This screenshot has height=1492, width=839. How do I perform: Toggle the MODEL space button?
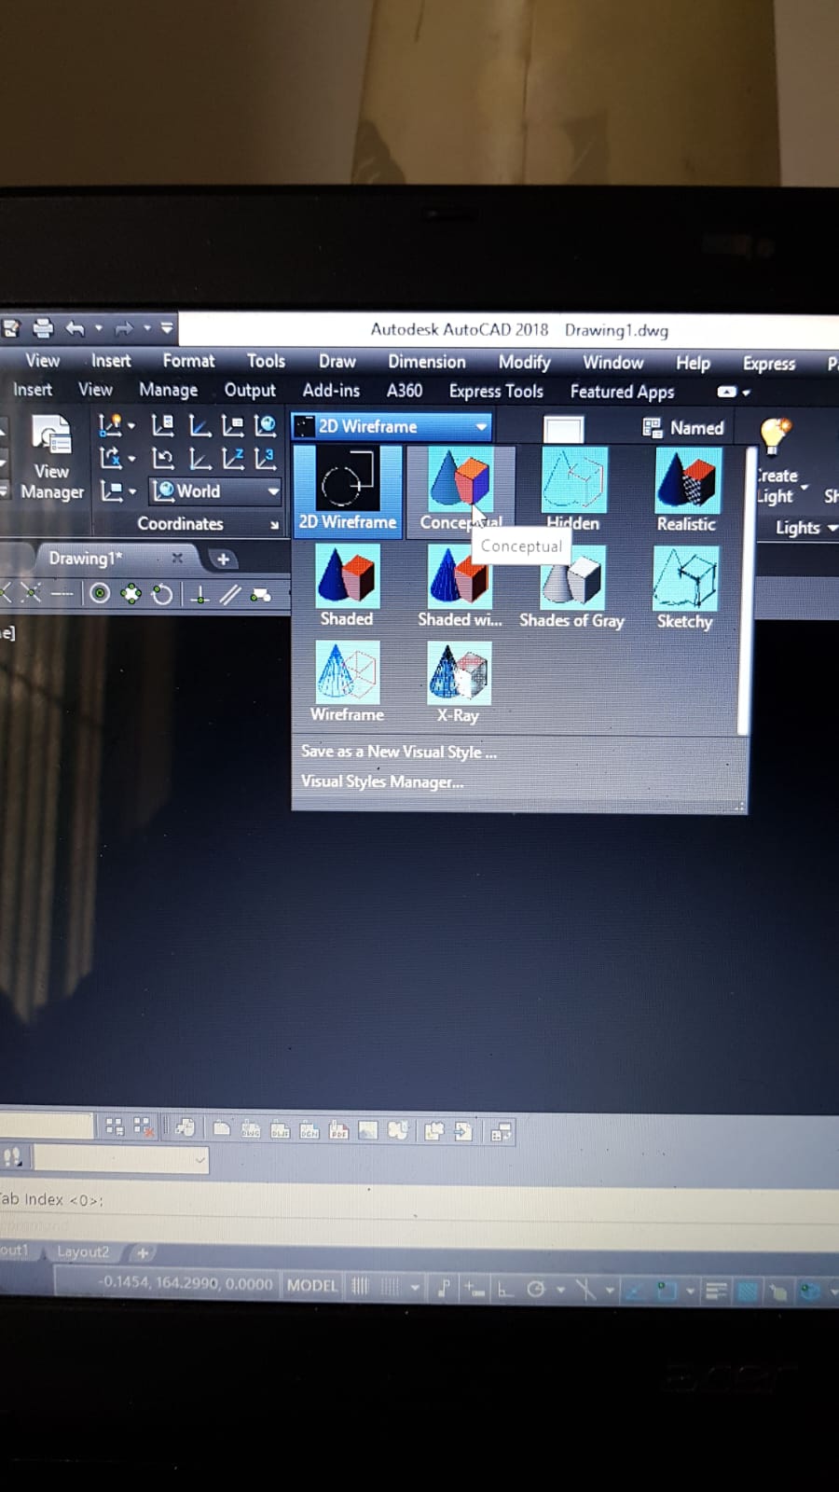[311, 1286]
